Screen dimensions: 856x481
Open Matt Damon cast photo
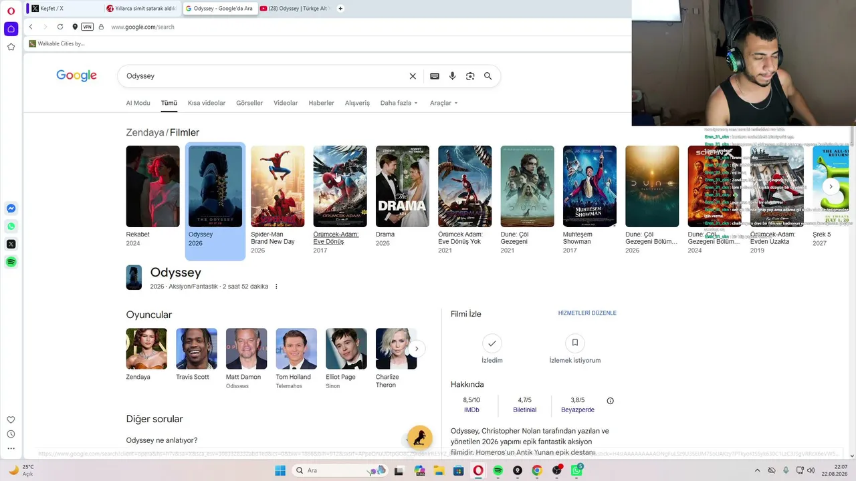[246, 349]
